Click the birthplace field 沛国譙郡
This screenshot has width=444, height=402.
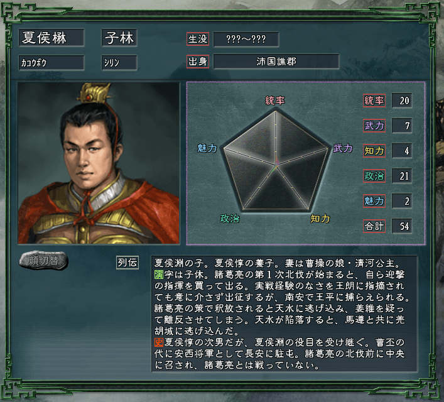(276, 62)
